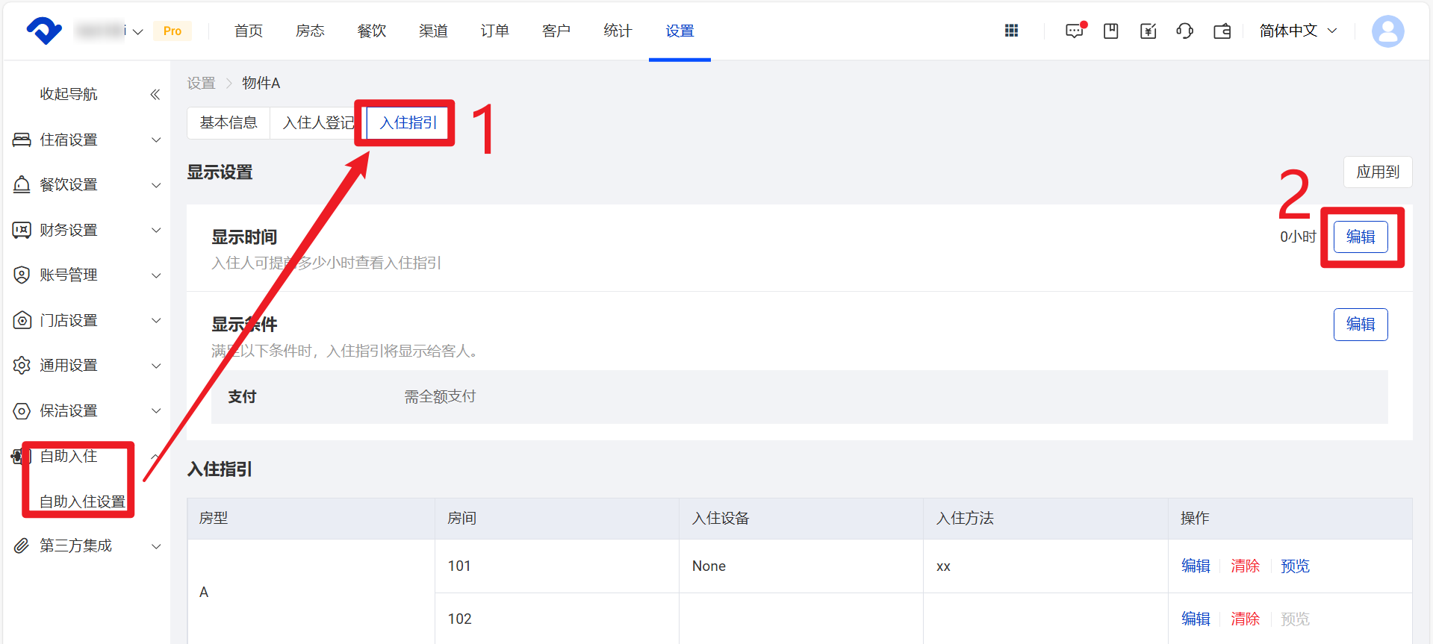
Task: Open the messages icon with red dot
Action: coord(1075,31)
